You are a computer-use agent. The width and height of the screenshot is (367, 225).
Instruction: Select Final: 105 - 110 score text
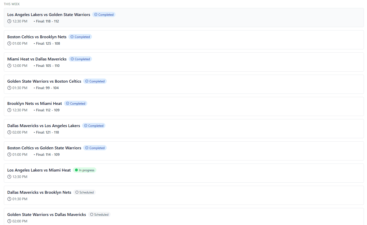48,66
